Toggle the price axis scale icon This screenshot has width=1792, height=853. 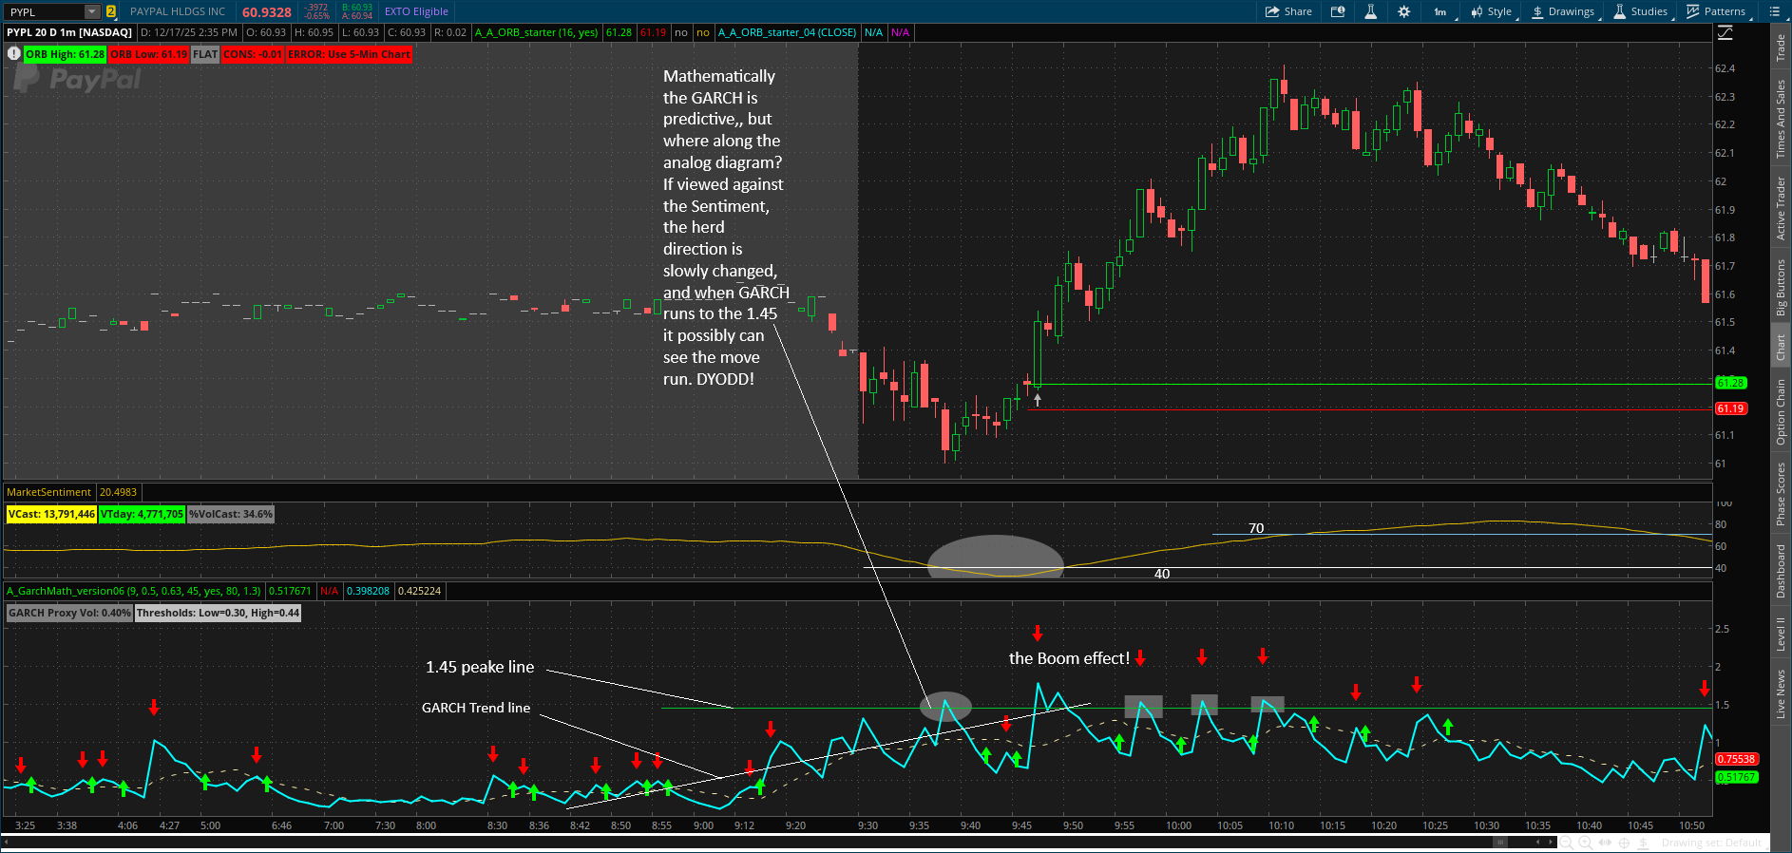(1725, 32)
